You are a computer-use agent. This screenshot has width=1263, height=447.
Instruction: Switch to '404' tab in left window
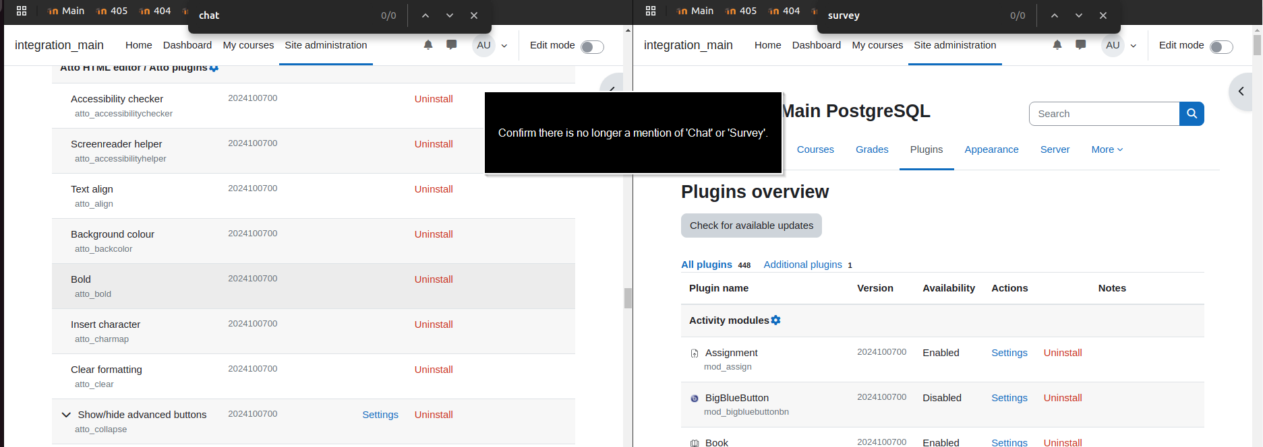tap(155, 11)
